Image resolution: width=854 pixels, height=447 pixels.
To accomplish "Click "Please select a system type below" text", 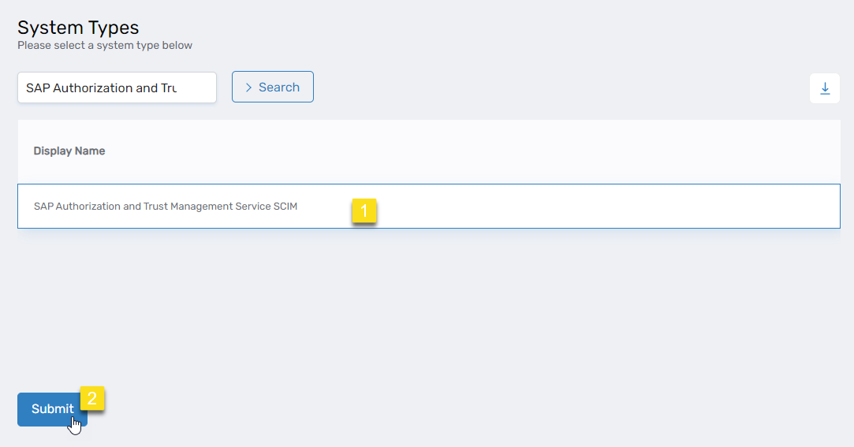I will (105, 45).
